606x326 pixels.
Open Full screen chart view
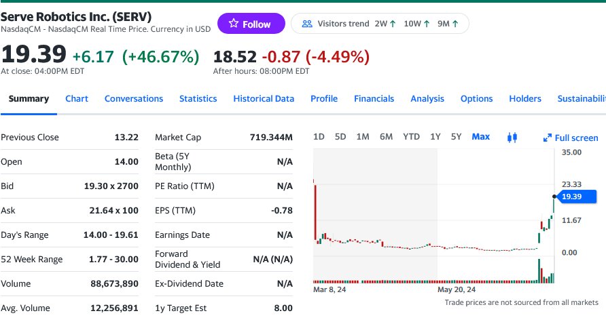(571, 138)
